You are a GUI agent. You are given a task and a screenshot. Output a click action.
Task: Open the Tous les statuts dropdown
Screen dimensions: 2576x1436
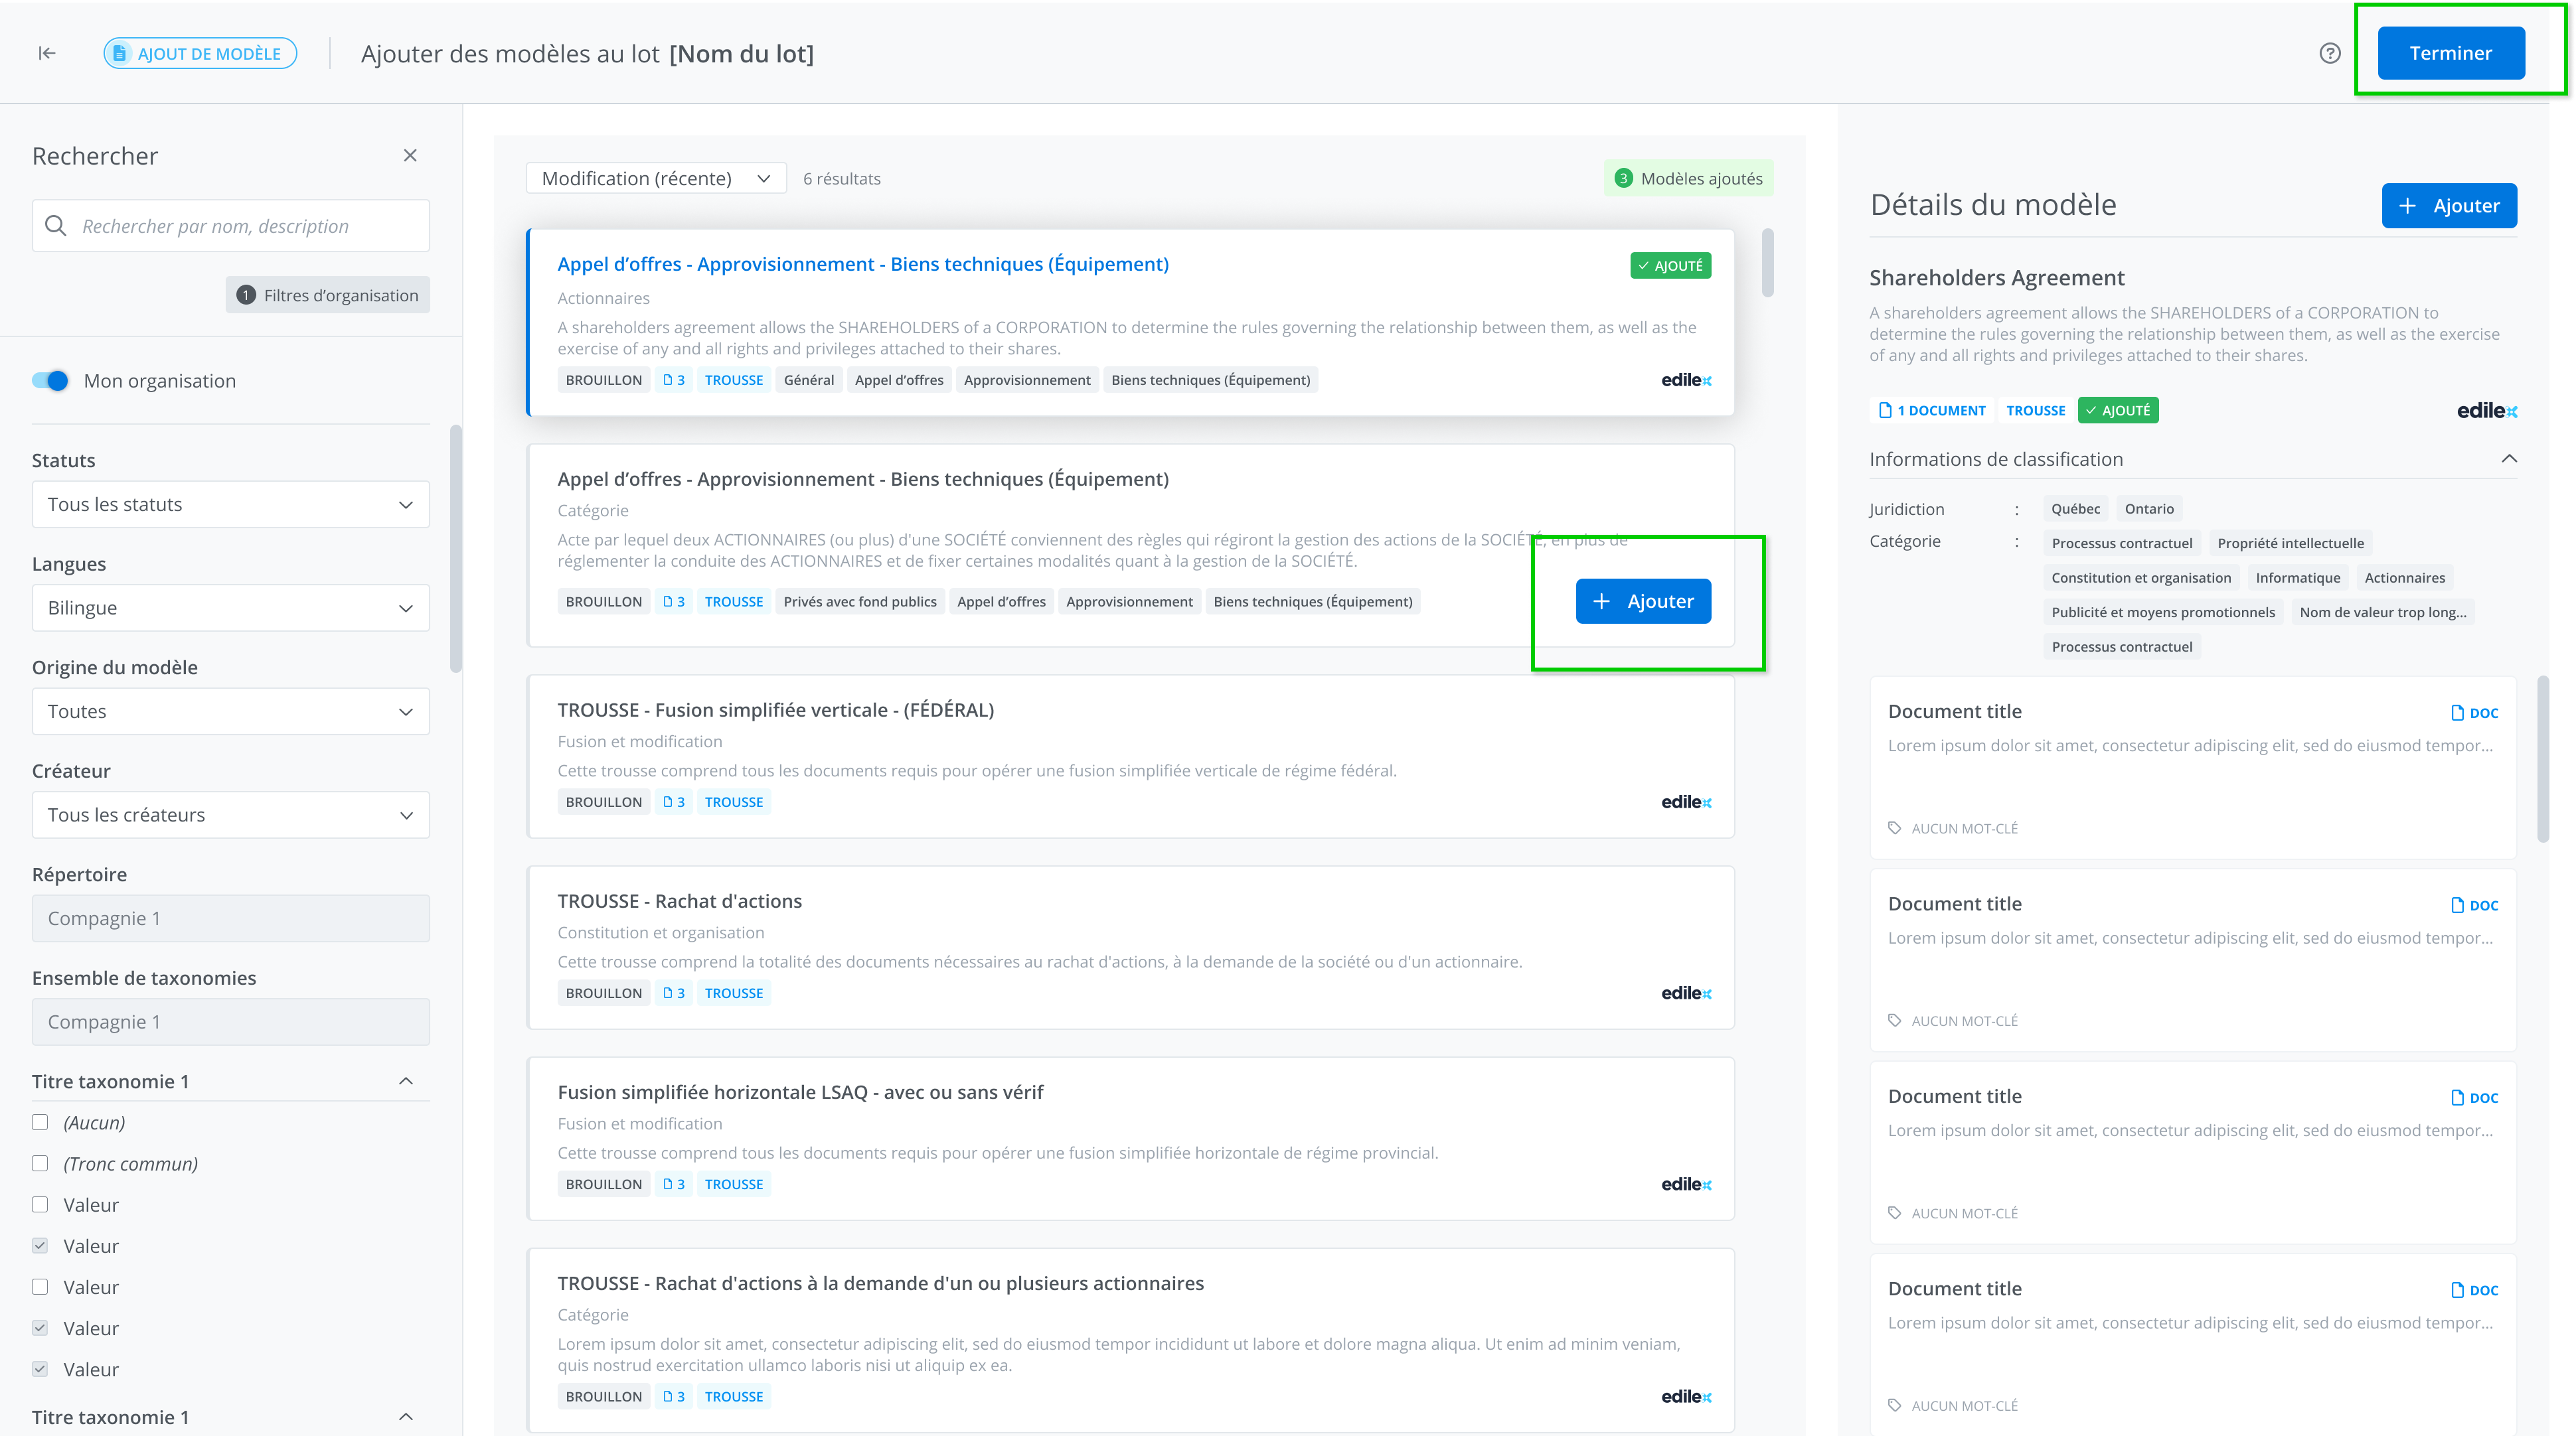click(230, 504)
